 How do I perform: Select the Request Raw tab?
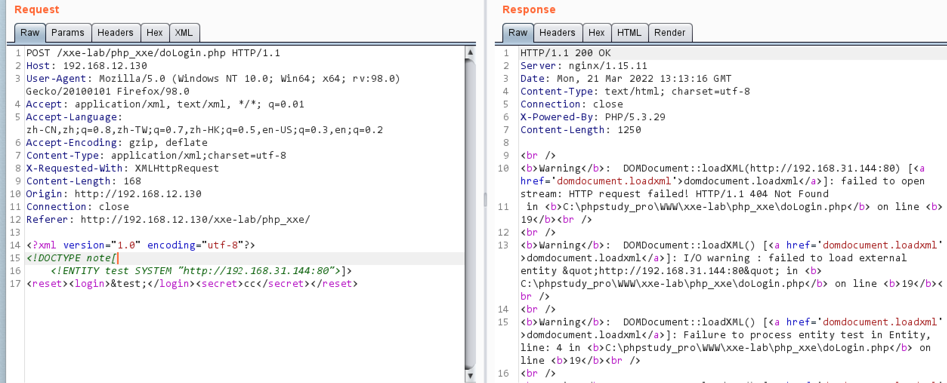tap(30, 33)
